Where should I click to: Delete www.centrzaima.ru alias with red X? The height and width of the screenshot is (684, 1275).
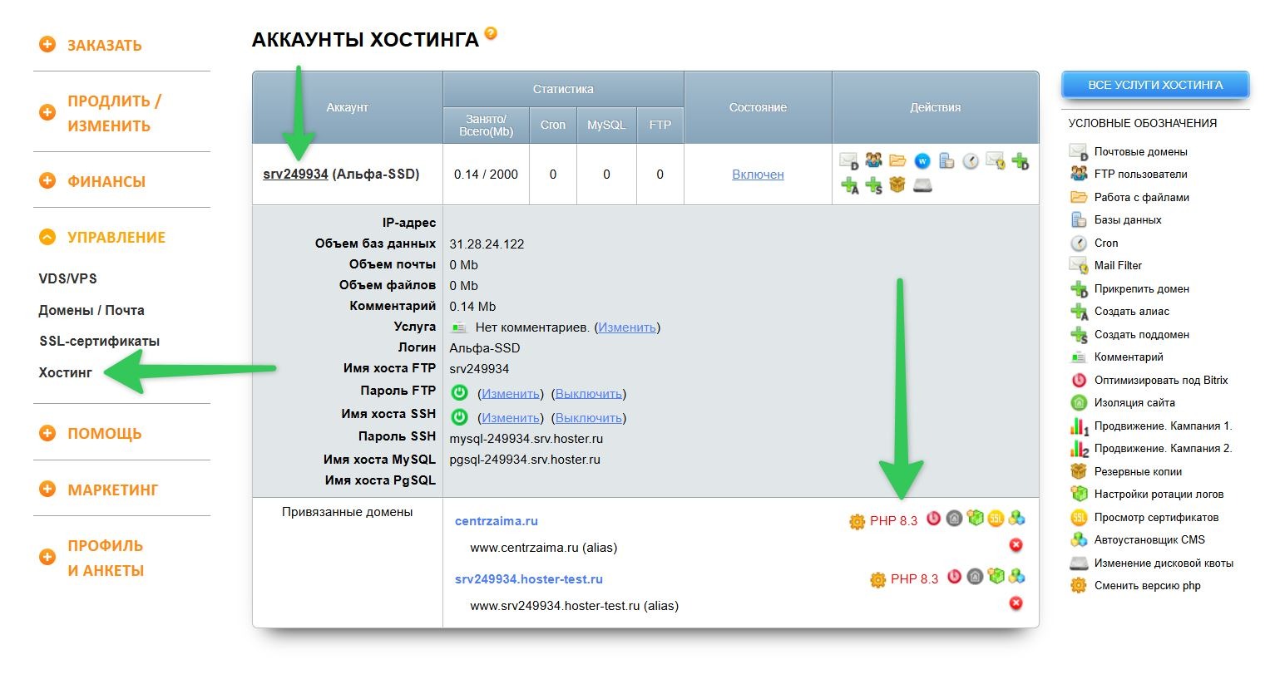click(x=1016, y=545)
